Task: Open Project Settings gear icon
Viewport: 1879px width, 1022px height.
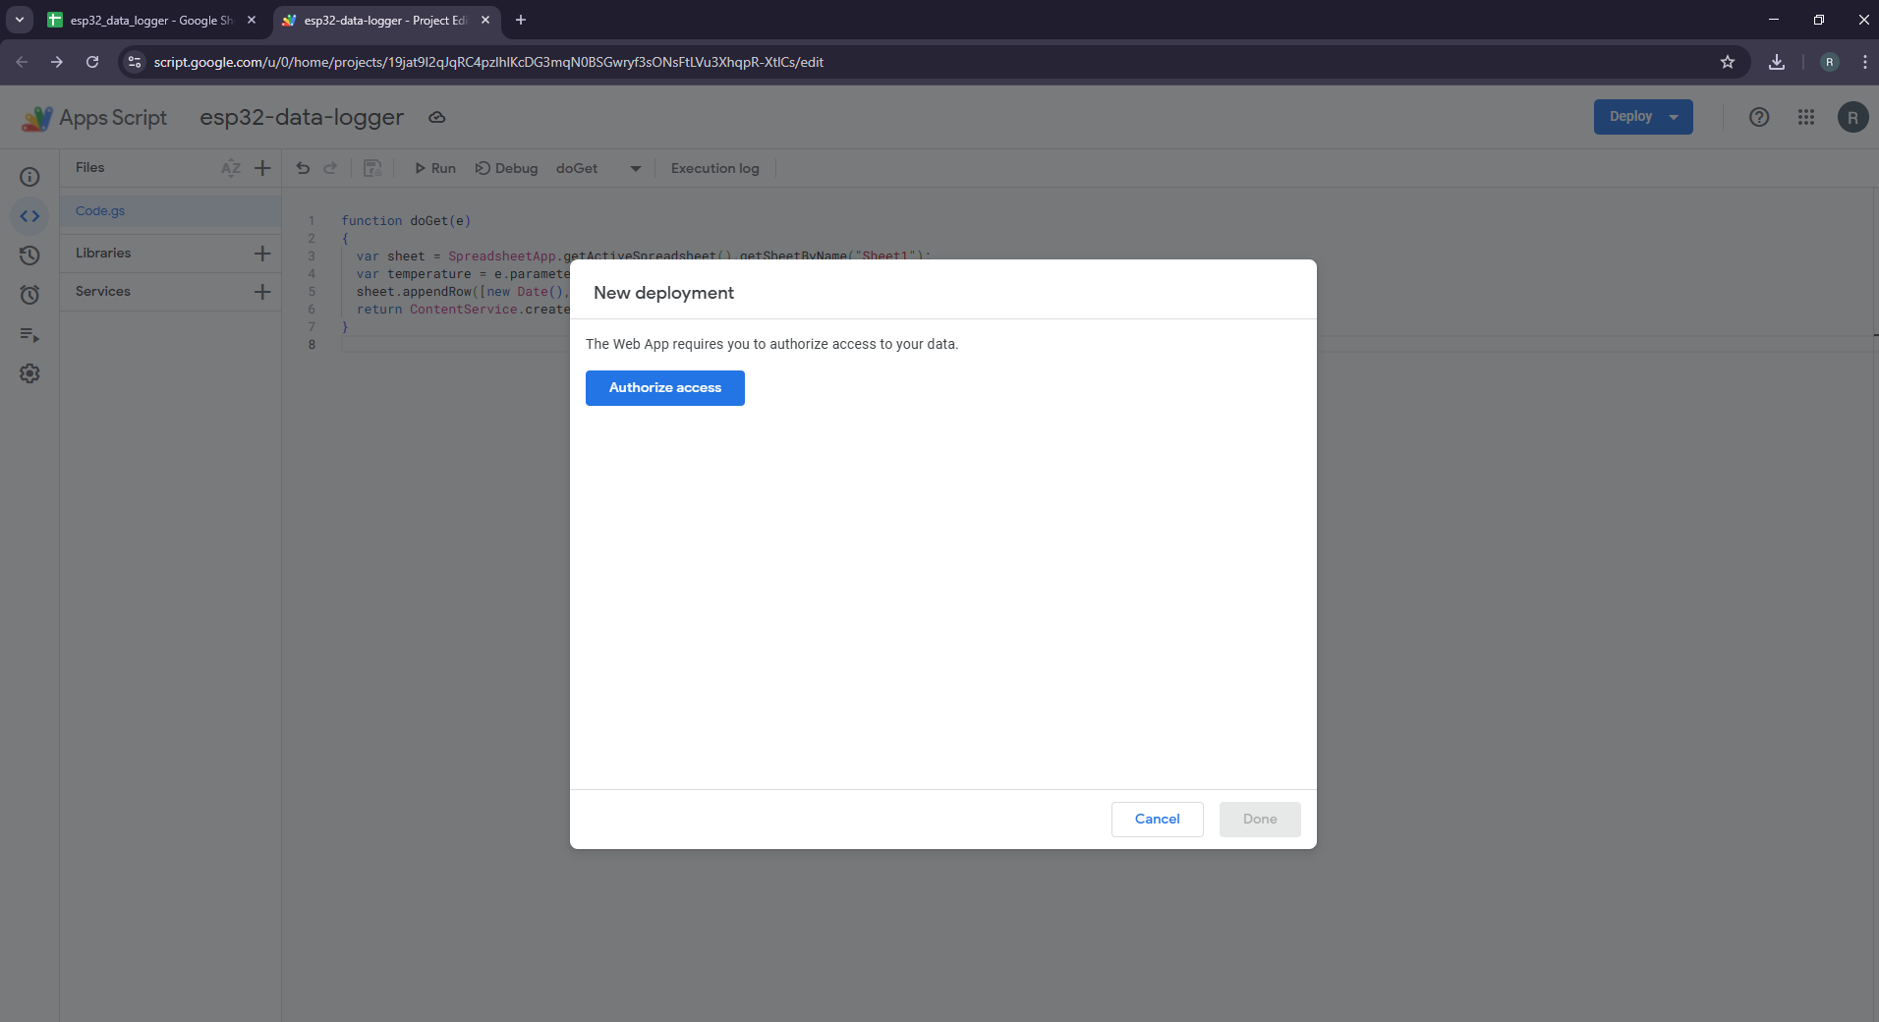Action: coord(29,374)
